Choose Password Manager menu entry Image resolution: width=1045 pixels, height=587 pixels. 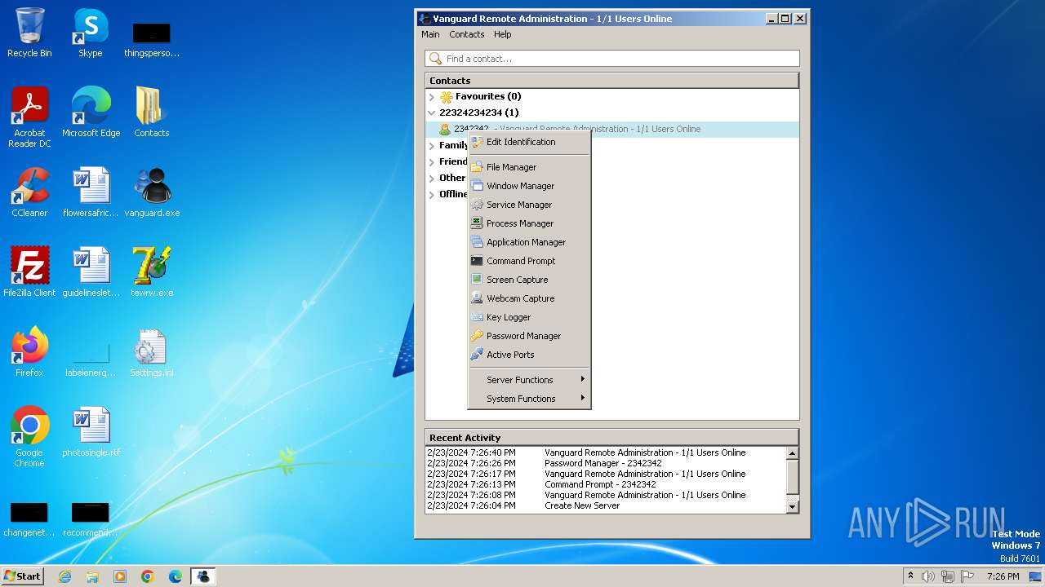pyautogui.click(x=529, y=336)
